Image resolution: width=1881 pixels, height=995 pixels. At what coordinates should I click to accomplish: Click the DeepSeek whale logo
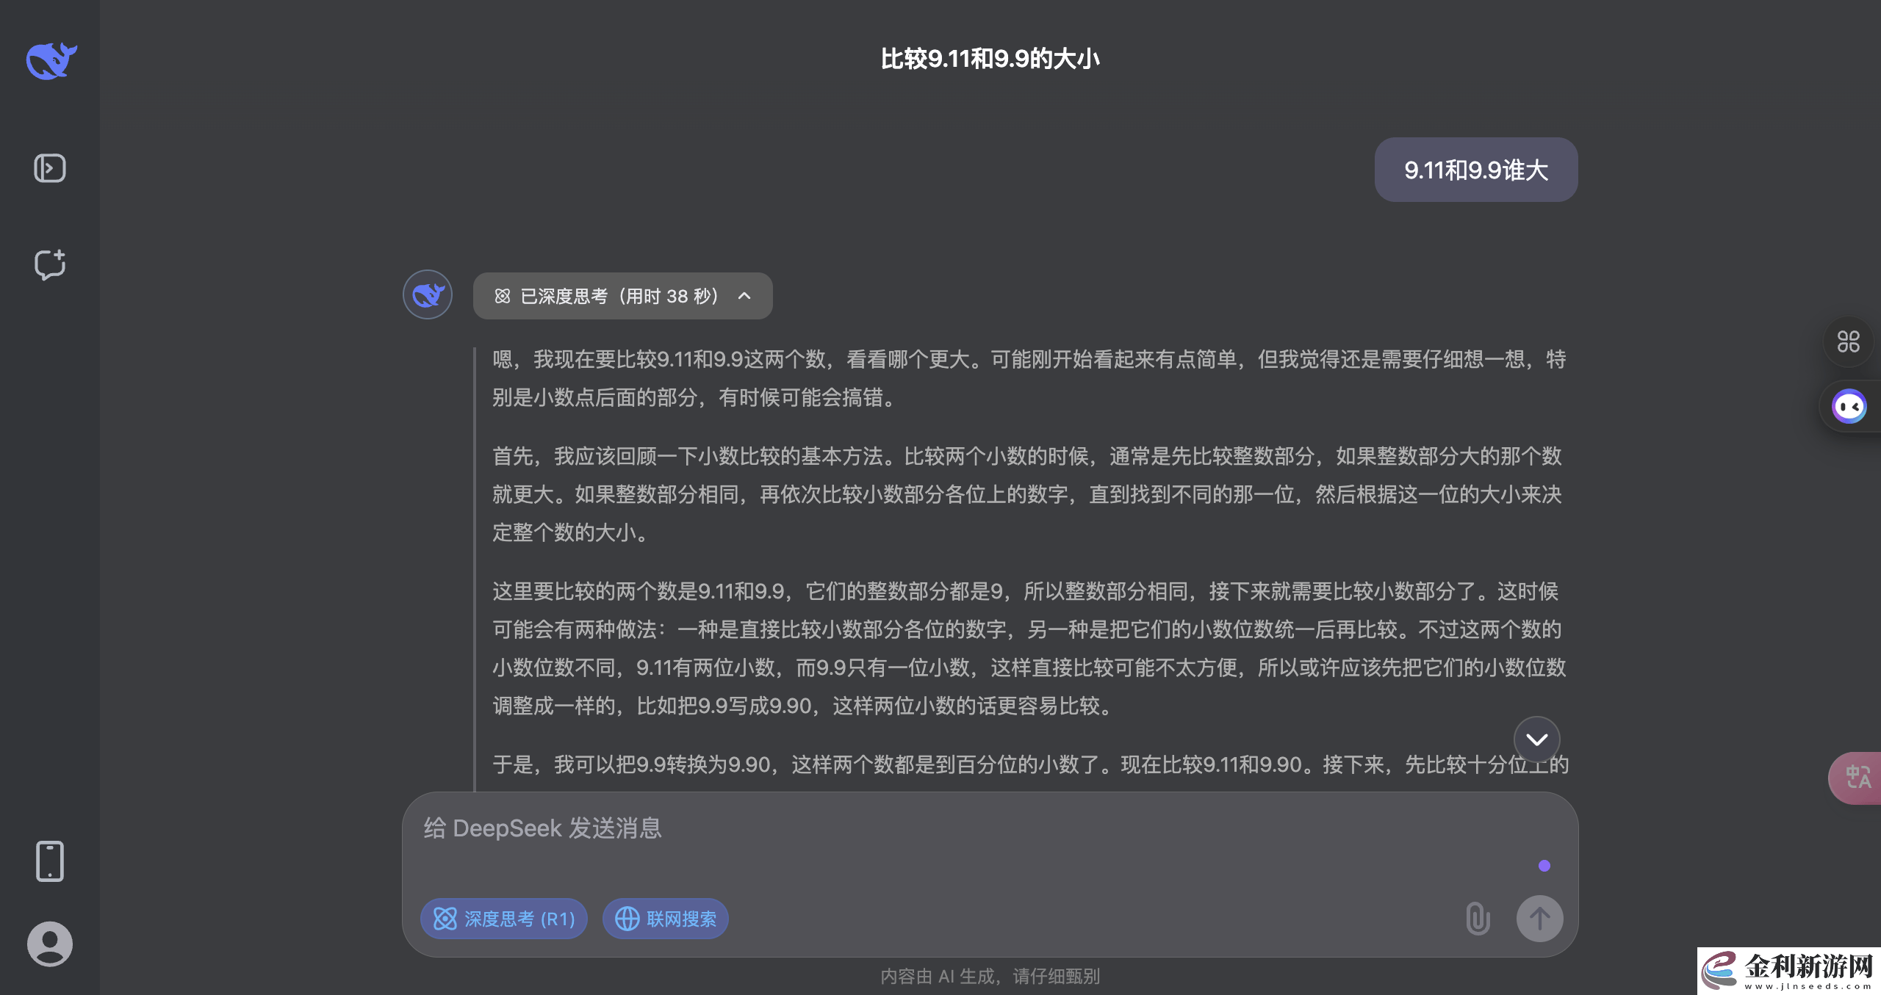[x=51, y=61]
